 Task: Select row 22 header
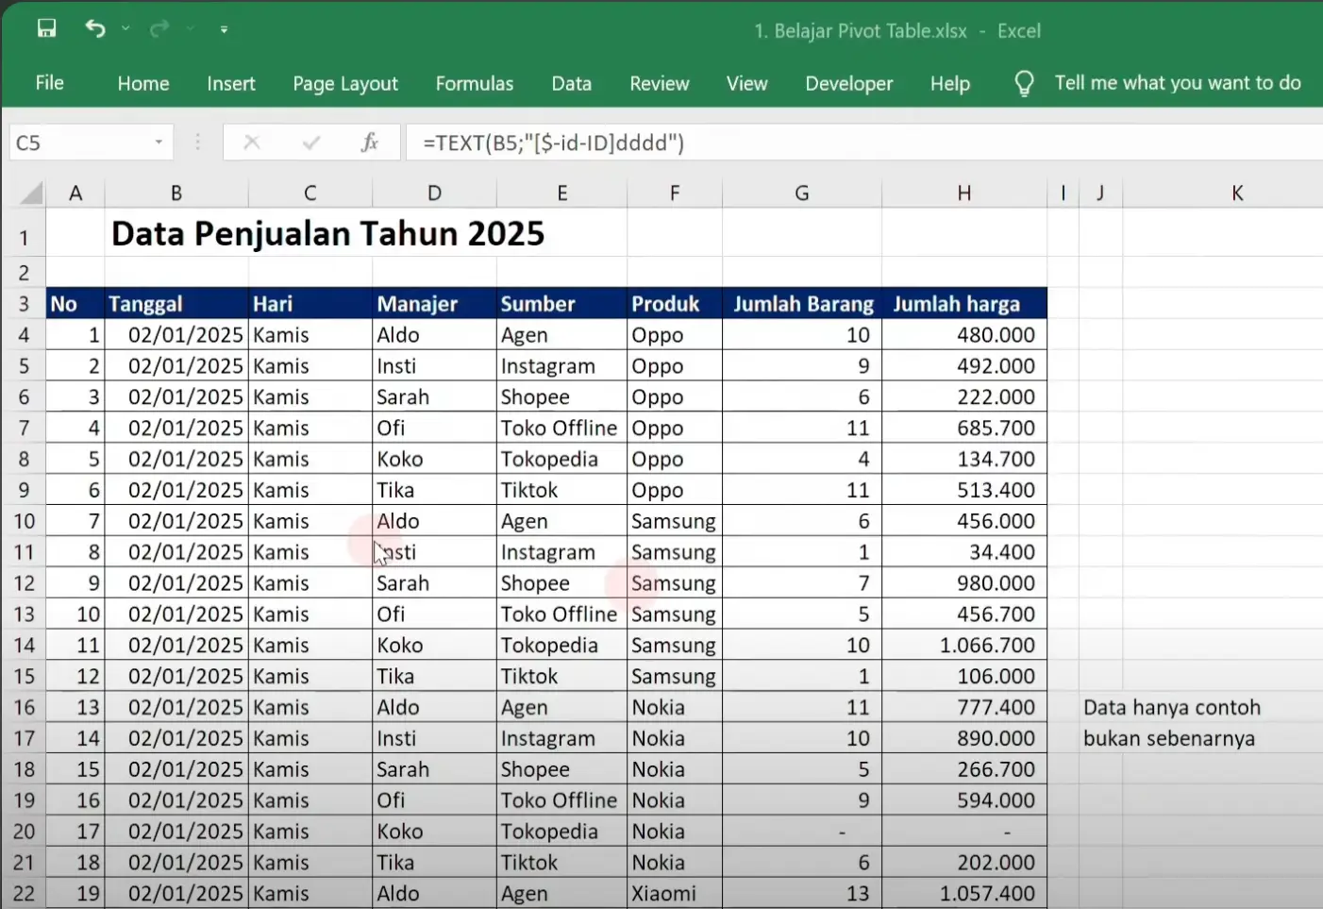coord(24,893)
